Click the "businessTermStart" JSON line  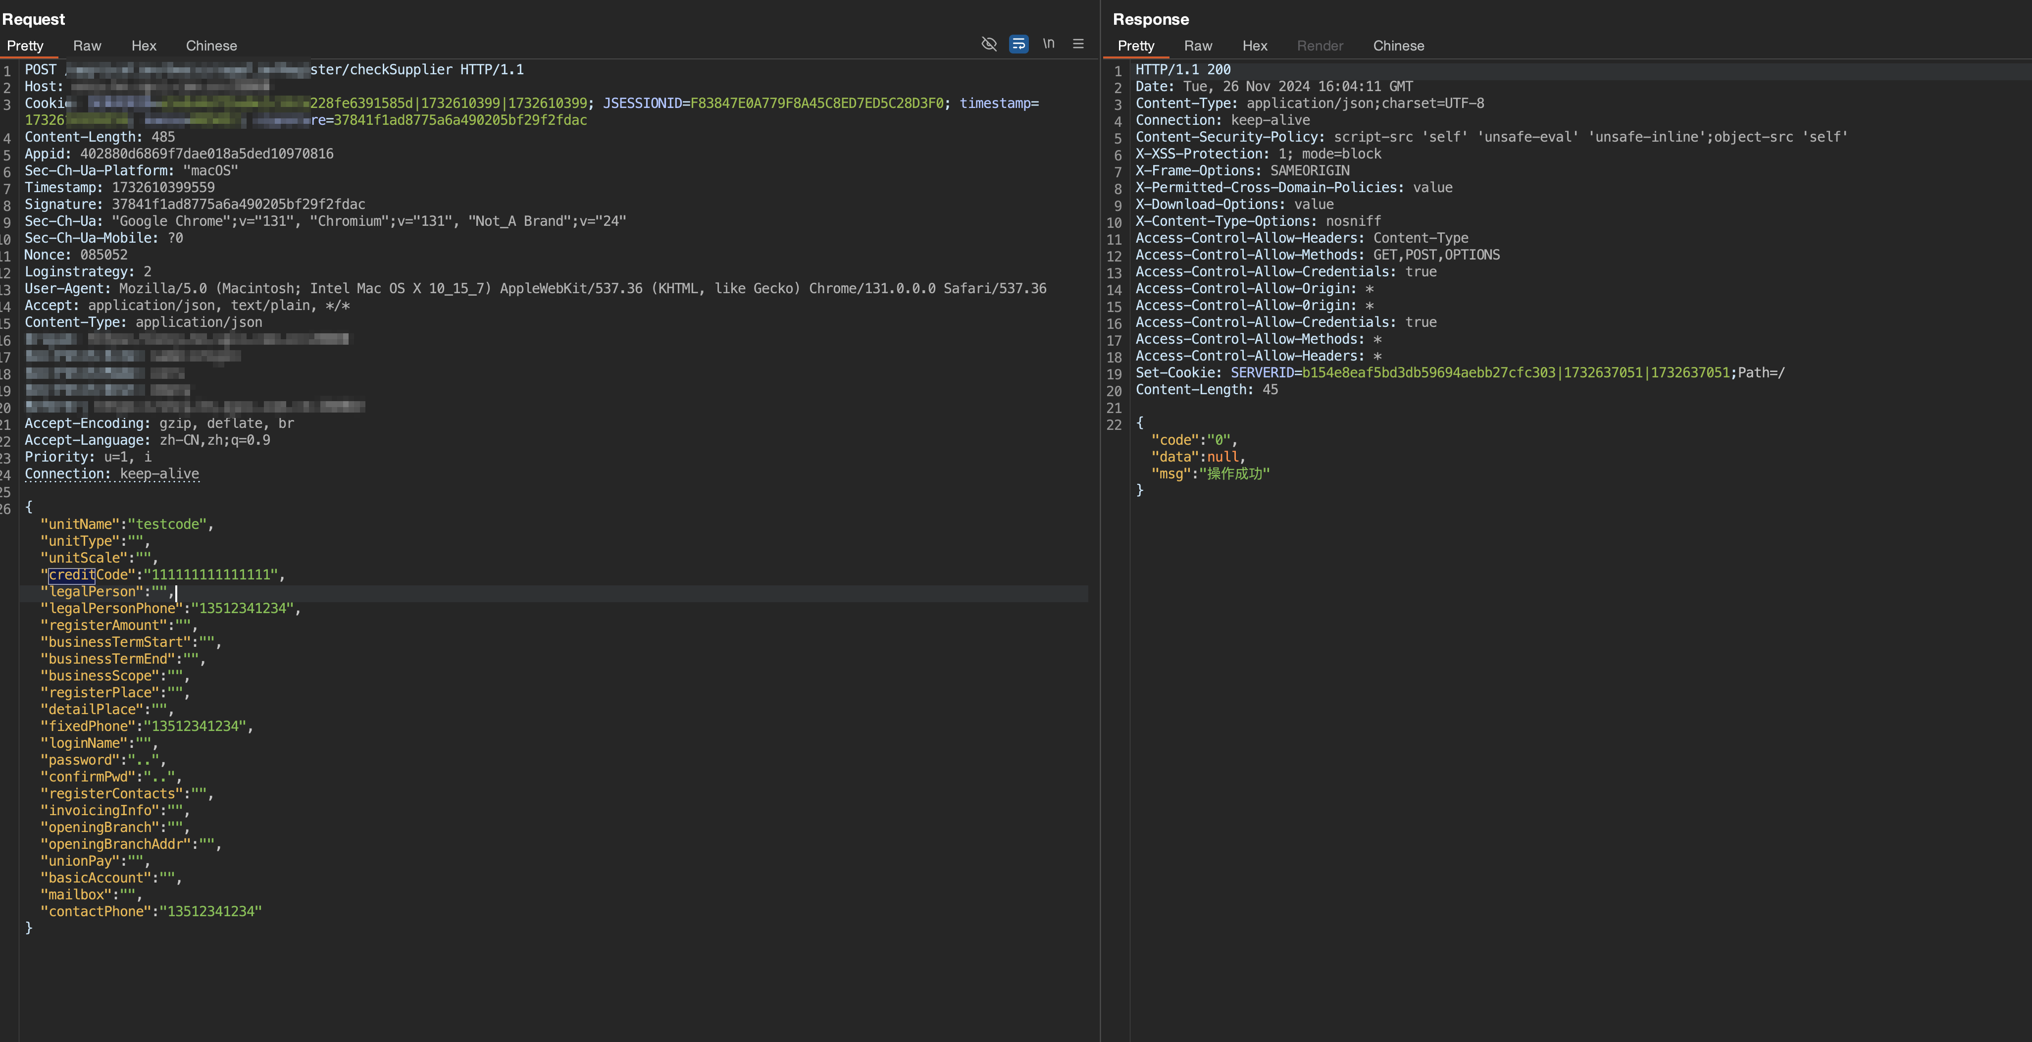pos(131,642)
